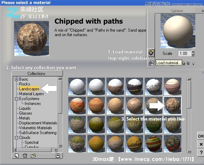Click the material grid scroll-down arrow
The width and height of the screenshot is (204, 165).
coord(189,152)
